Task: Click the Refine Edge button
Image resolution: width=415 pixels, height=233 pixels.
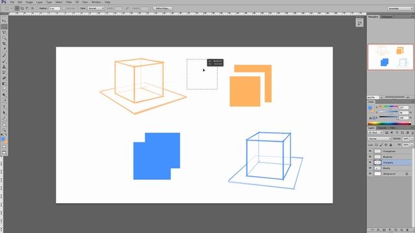Action: [x=163, y=8]
